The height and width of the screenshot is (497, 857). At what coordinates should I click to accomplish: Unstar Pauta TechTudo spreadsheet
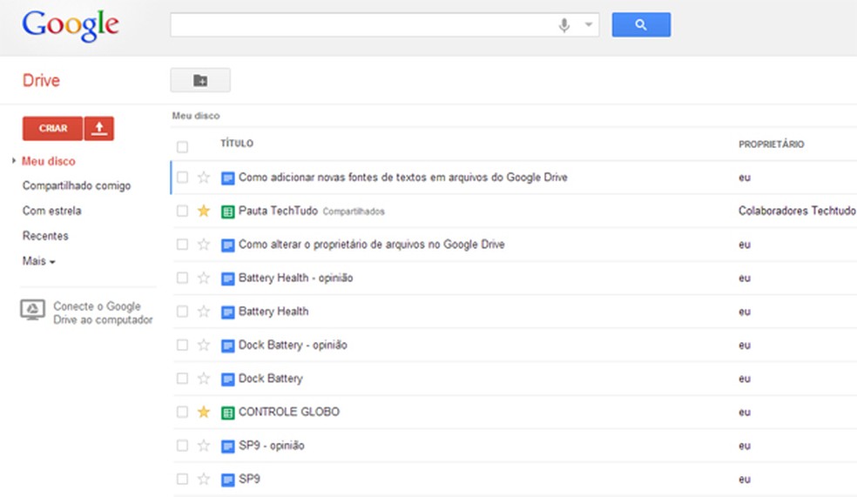(x=203, y=211)
